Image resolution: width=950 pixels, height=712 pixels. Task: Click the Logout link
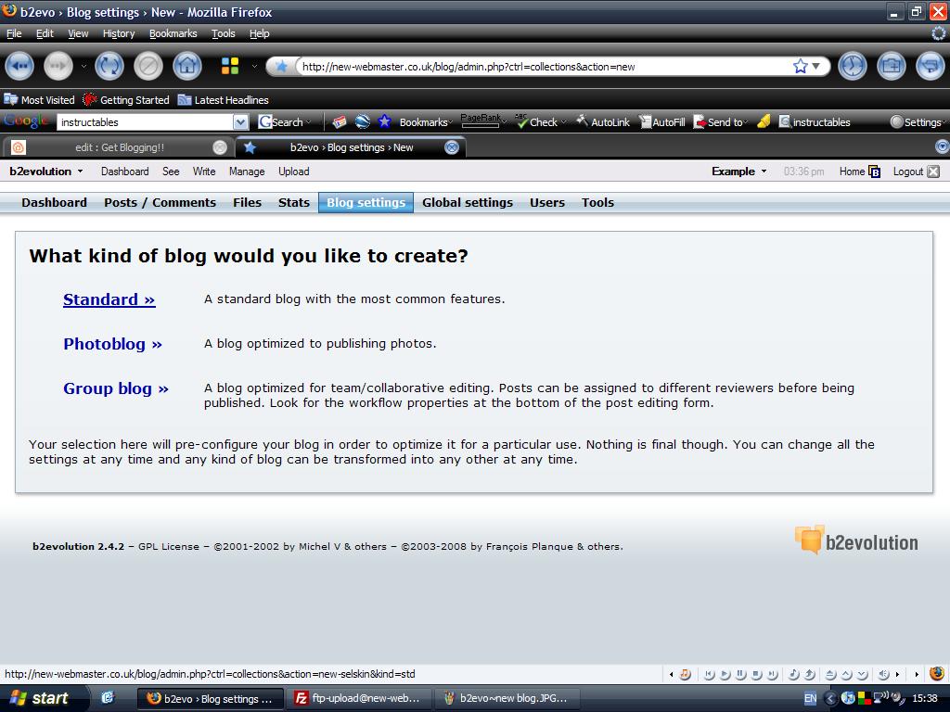(x=908, y=172)
